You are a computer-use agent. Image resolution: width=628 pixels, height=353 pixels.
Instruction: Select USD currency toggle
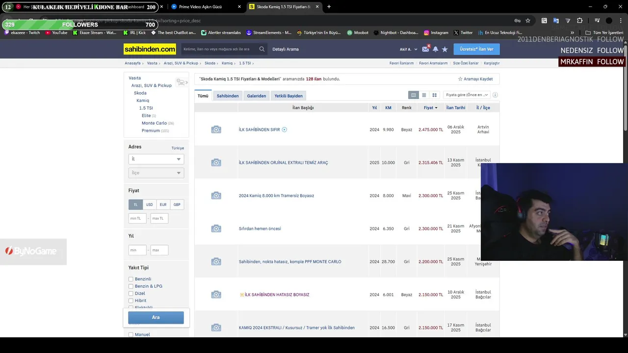(149, 204)
